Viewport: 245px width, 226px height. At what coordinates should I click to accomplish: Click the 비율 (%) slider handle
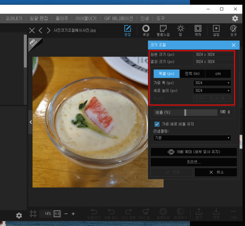[185, 112]
